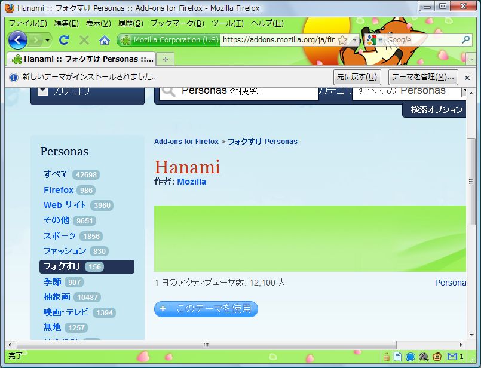The height and width of the screenshot is (368, 481).
Task: Click the vertical scrollbar down arrow
Action: coord(471,335)
